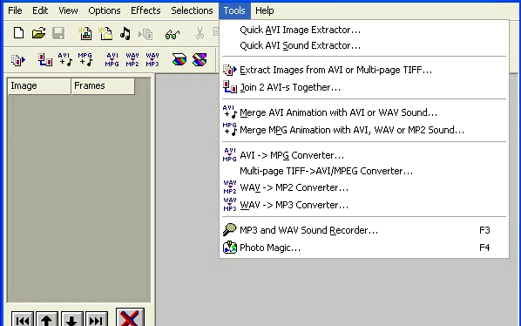Screen dimensions: 521x326
Task: Click the red X delete frame button
Action: pos(130,317)
